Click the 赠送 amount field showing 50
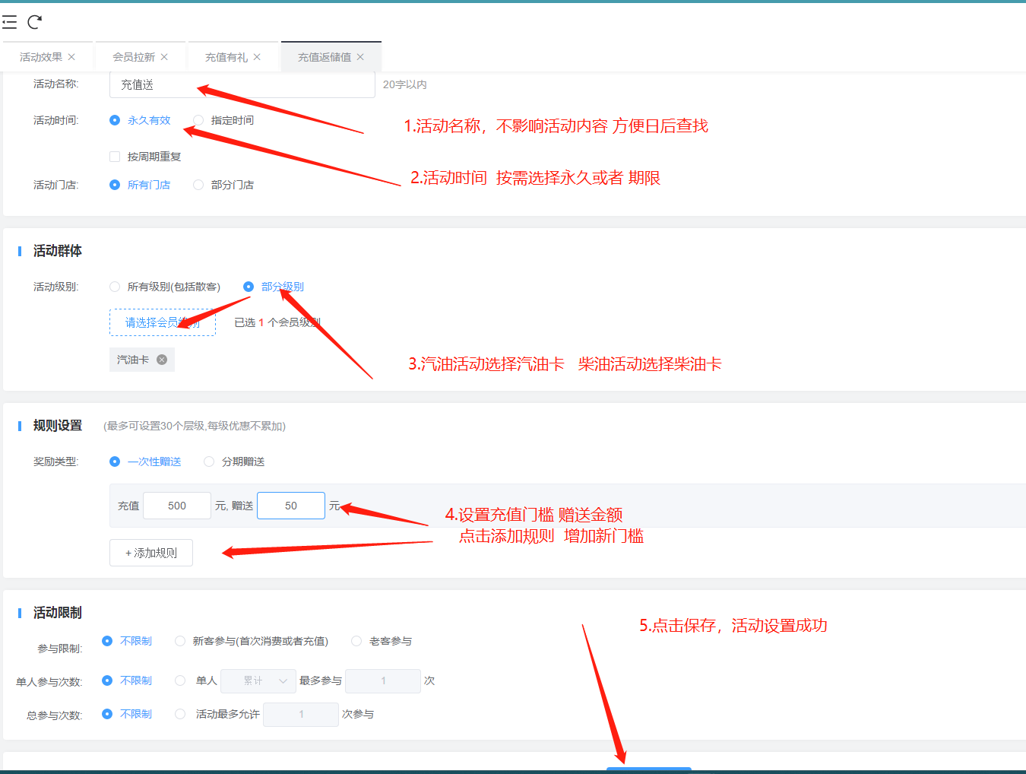The width and height of the screenshot is (1026, 774). click(x=291, y=506)
